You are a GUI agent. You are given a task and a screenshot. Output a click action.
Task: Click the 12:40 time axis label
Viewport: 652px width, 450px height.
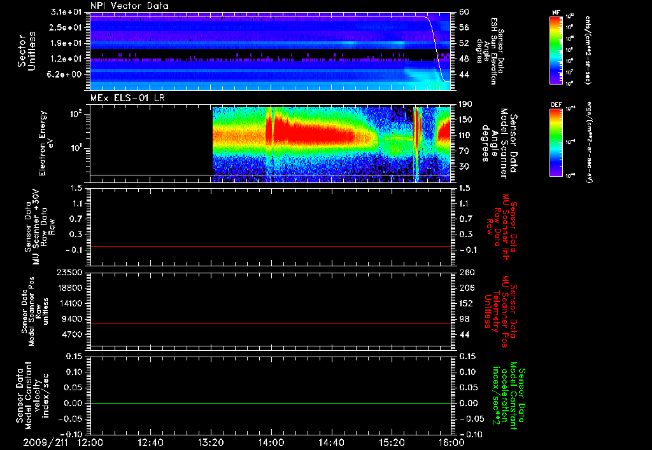pos(150,442)
